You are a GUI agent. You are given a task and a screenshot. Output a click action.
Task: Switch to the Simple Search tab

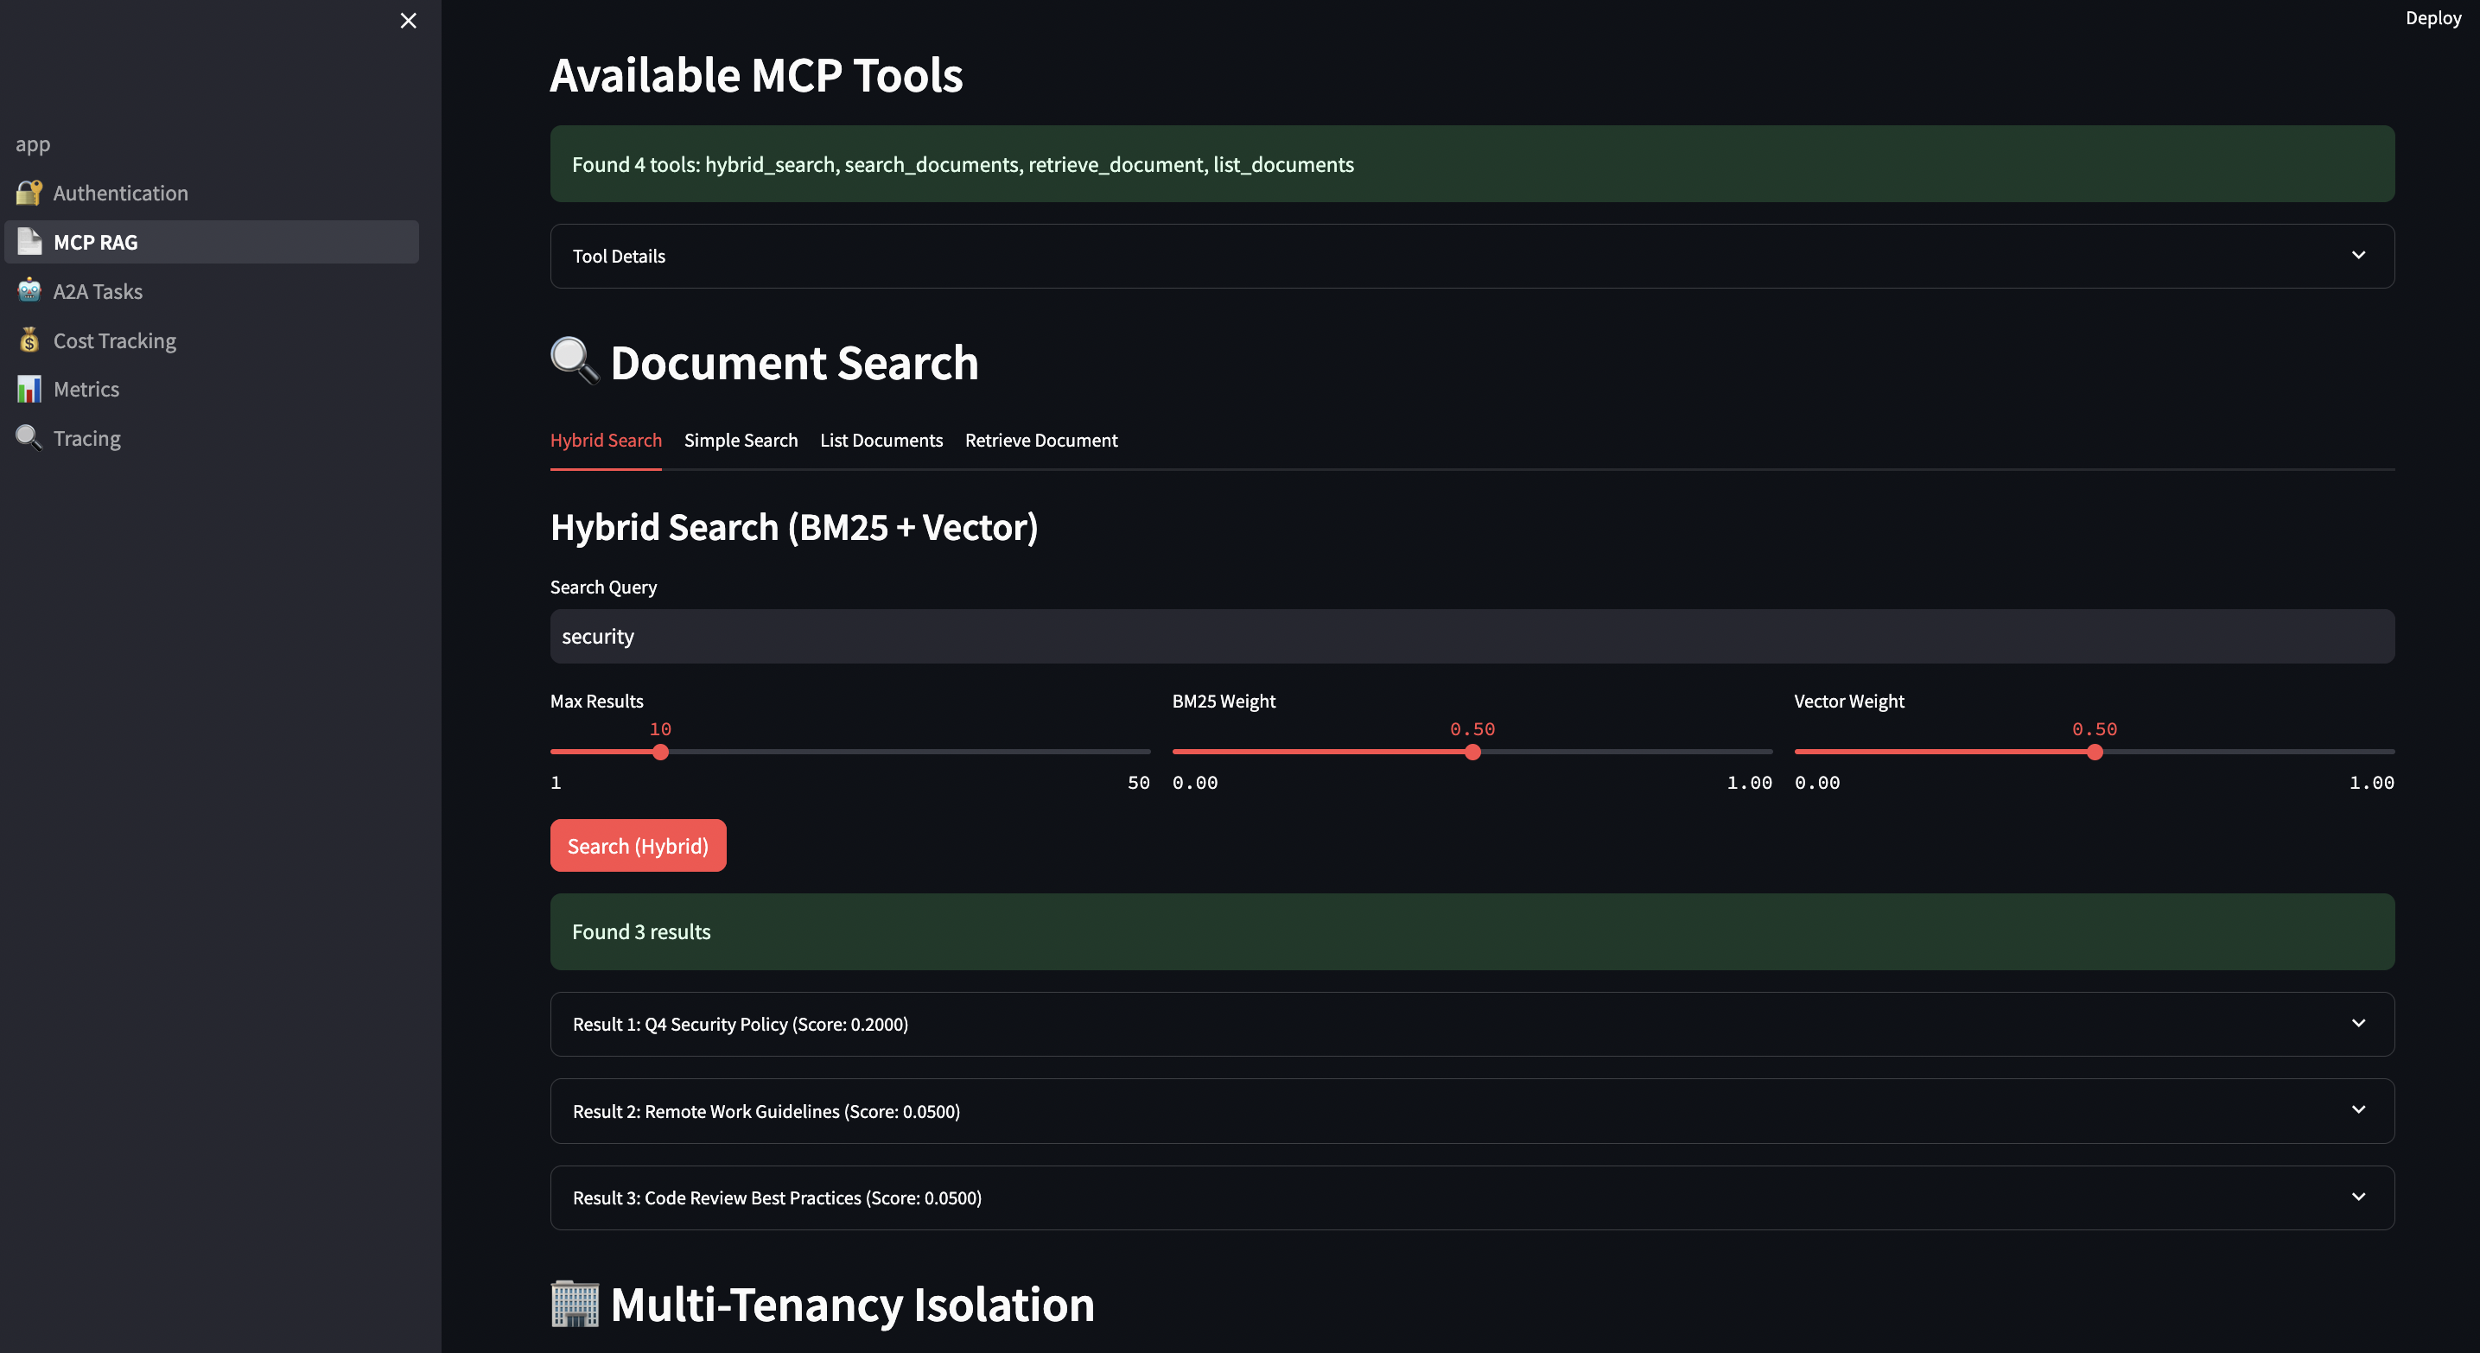pos(741,440)
